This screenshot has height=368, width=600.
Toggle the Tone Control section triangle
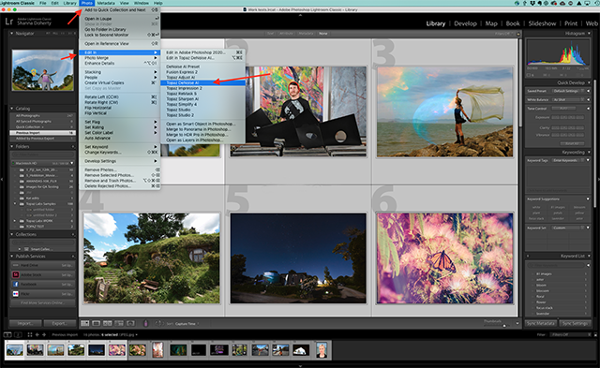point(588,109)
